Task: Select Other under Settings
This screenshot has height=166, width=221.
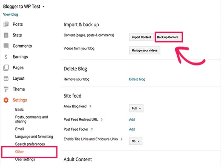Action: [19, 152]
